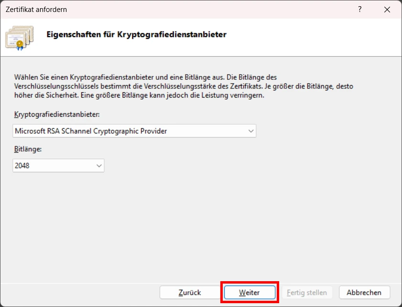Click the question mark help icon
The image size is (402, 307).
pos(359,10)
